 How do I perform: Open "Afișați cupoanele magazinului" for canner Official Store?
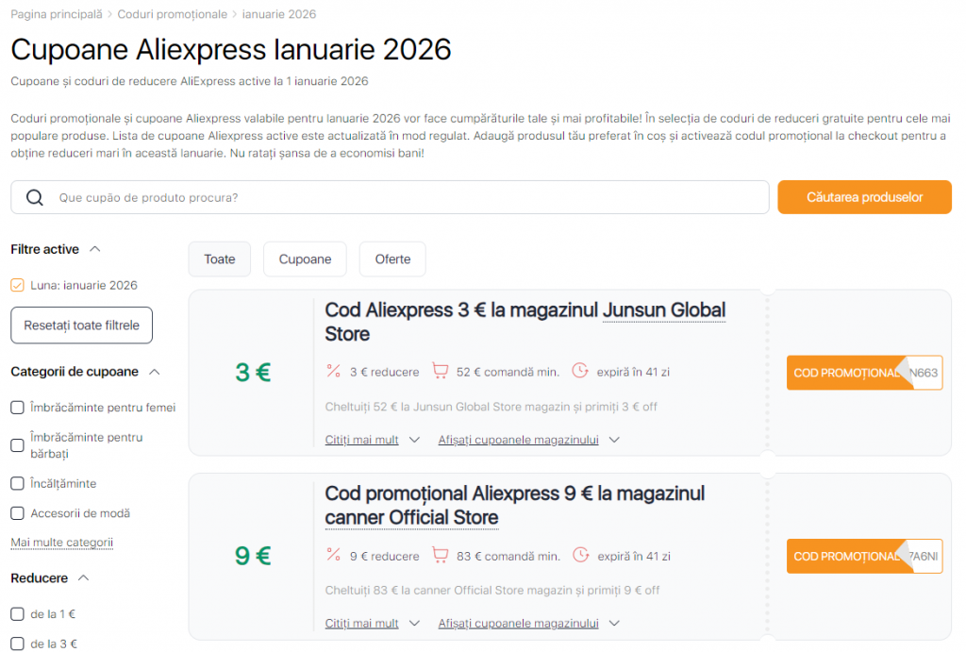pyautogui.click(x=520, y=623)
